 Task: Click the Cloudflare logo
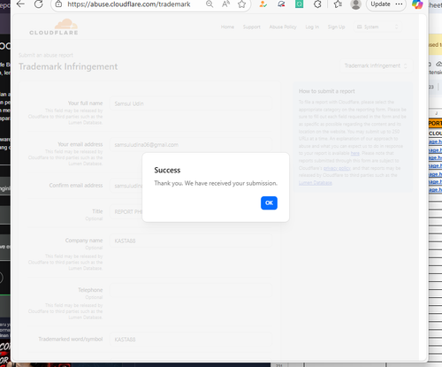tap(54, 27)
